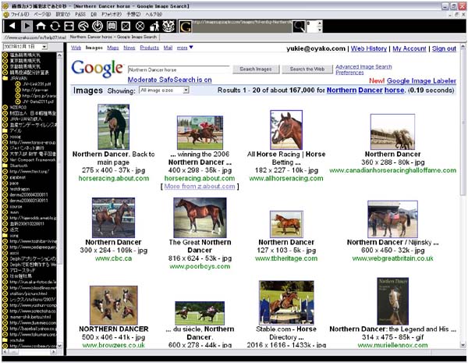Click the sidebar vertical scrollbar down arrow
The width and height of the screenshot is (468, 363).
click(x=59, y=346)
